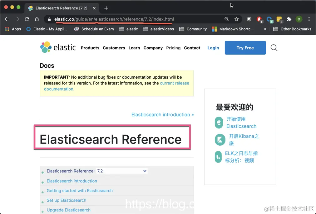Open the red extension with badge 1
This screenshot has width=316, height=214.
[259, 20]
